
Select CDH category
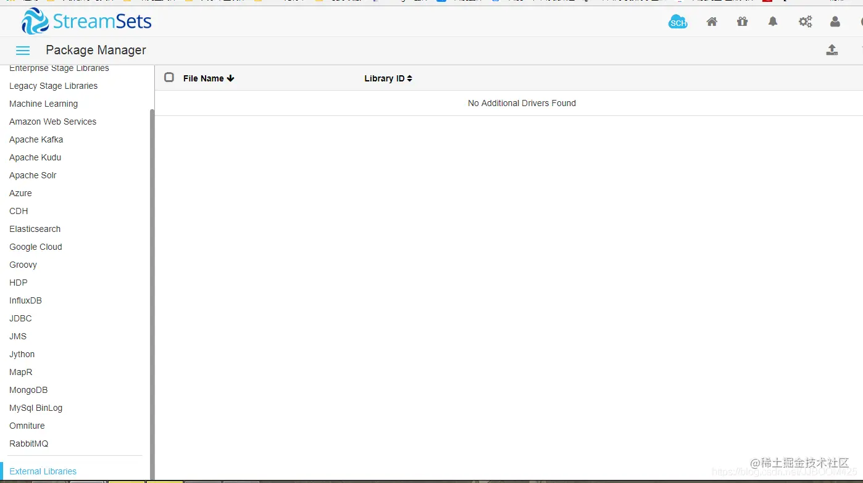pos(19,211)
